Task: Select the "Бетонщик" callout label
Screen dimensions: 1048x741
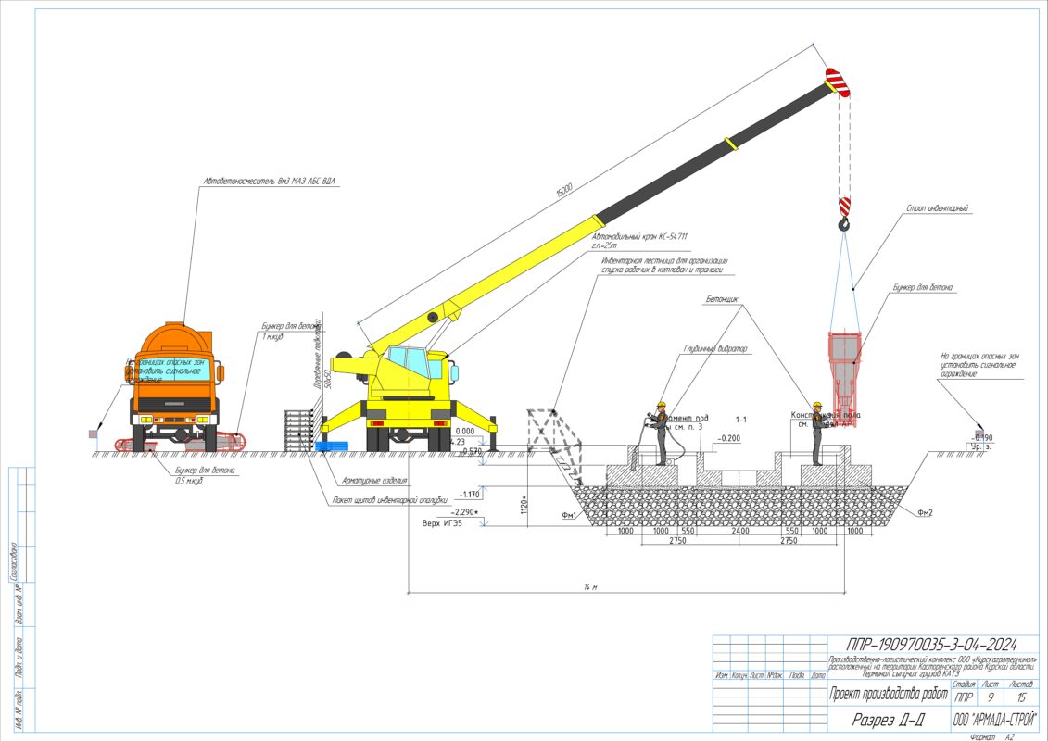Action: coord(722,299)
